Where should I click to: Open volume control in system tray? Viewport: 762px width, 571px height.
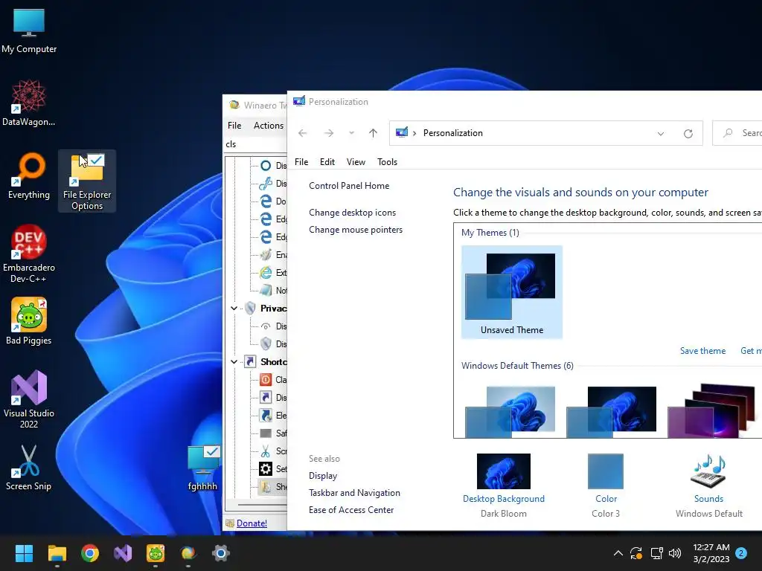pos(675,553)
